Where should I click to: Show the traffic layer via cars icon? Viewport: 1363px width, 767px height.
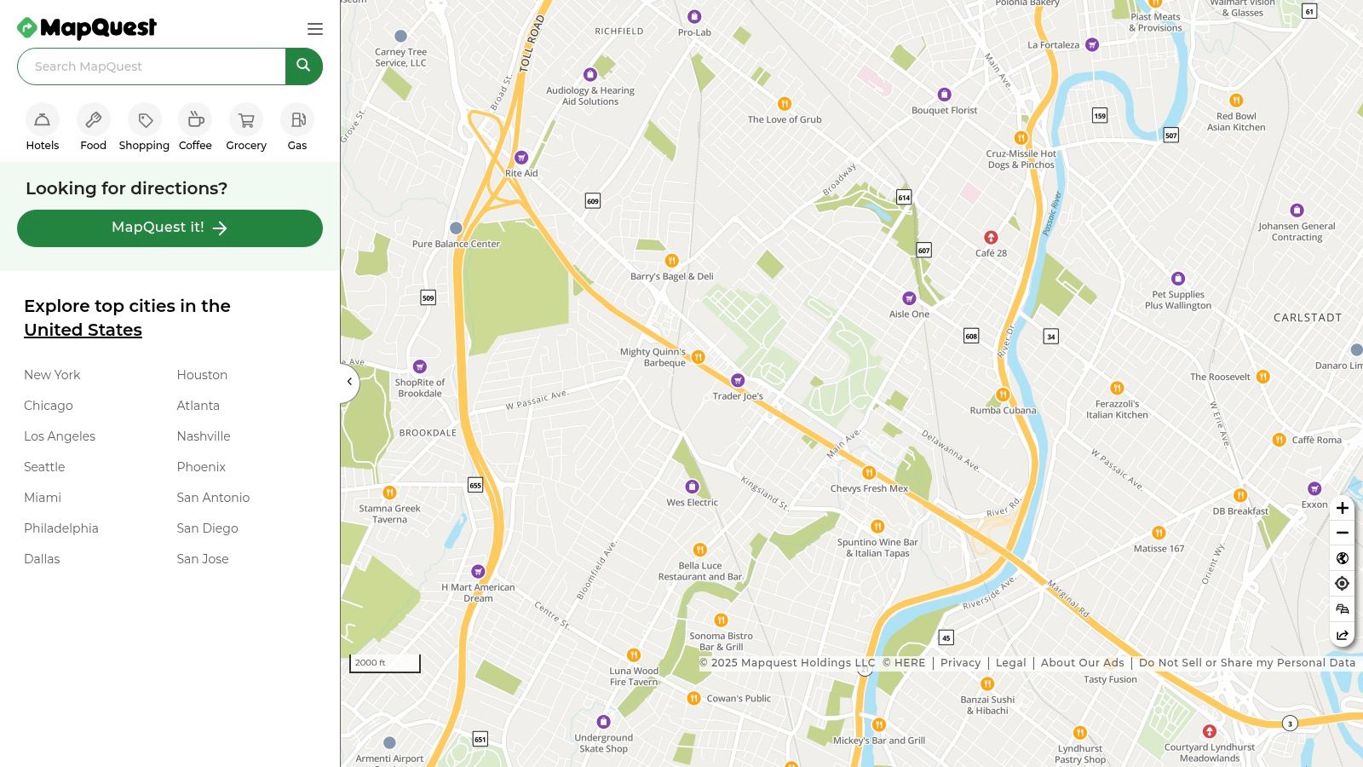coord(1342,609)
